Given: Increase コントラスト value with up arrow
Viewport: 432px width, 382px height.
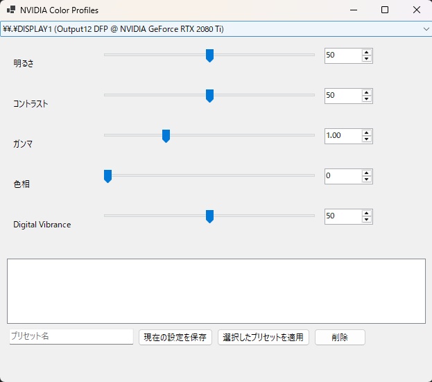Looking at the screenshot, I should (366, 92).
